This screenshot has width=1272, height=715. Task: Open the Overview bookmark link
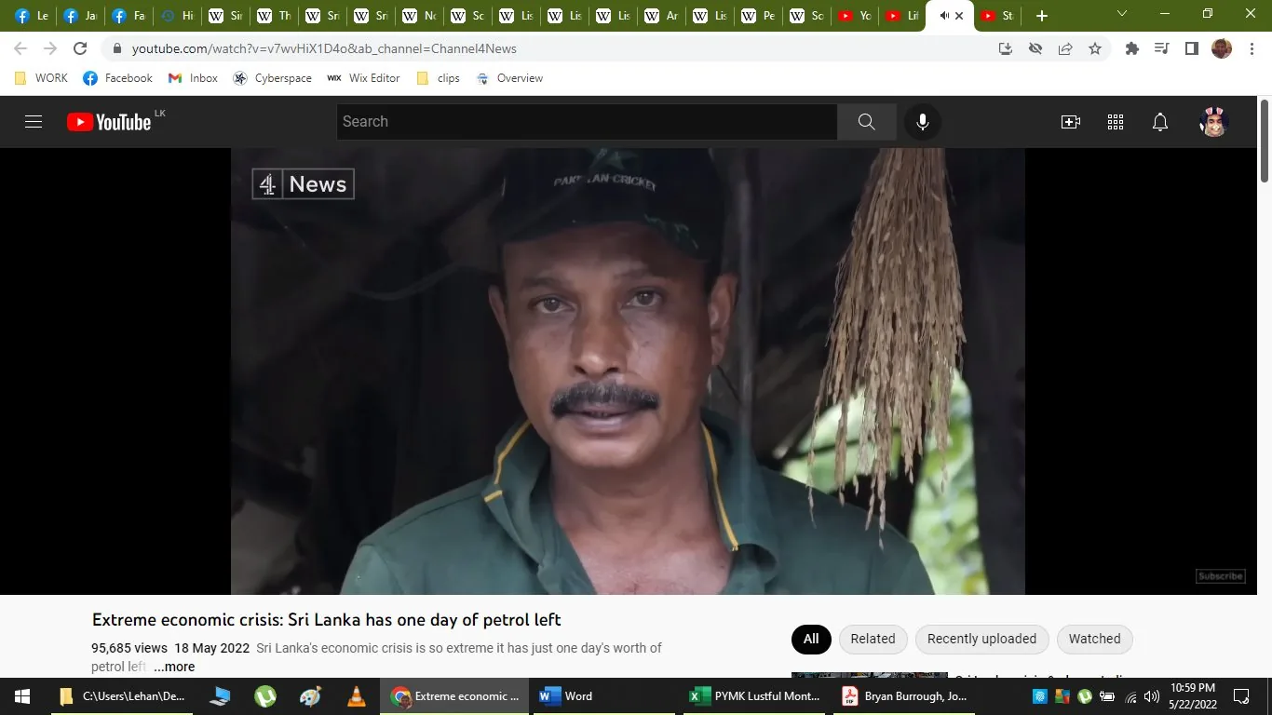point(518,78)
